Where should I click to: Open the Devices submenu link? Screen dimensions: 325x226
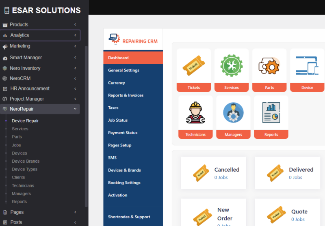19,153
